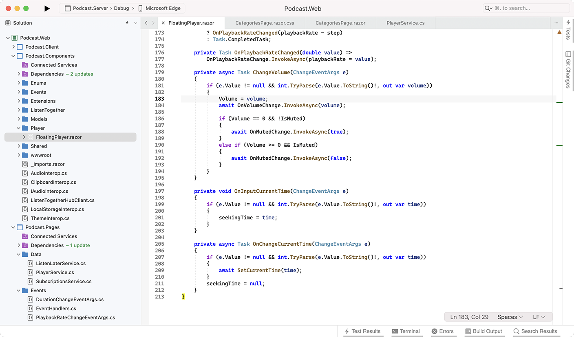Close the FloatingPlayer.razor tab
Screen dimensions: 574x337
[x=163, y=23]
